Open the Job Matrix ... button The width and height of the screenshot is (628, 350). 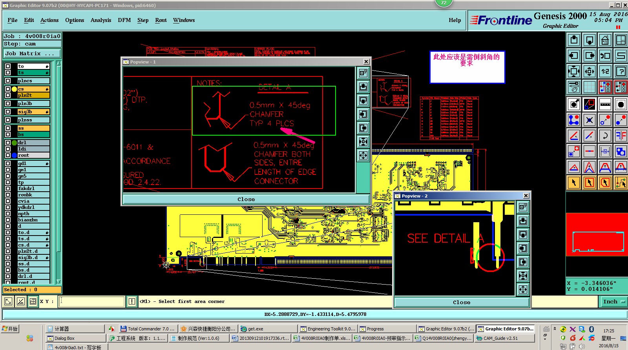33,54
